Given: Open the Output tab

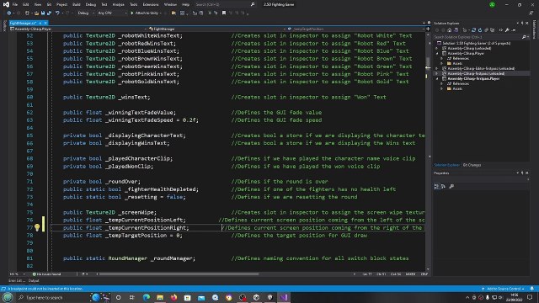Looking at the screenshot, I should coord(34,280).
